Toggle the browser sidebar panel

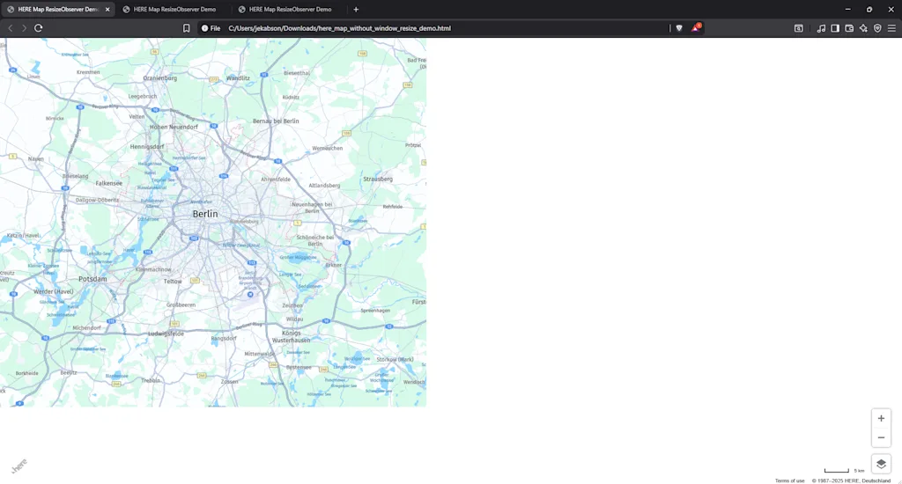click(x=835, y=28)
